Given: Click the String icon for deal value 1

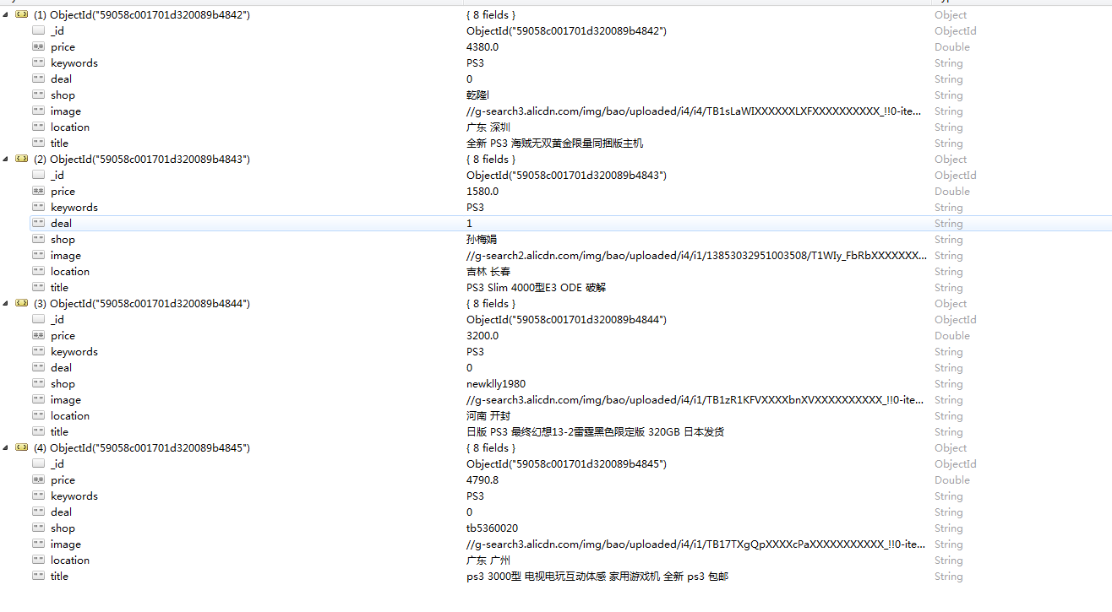Looking at the screenshot, I should click(x=38, y=224).
